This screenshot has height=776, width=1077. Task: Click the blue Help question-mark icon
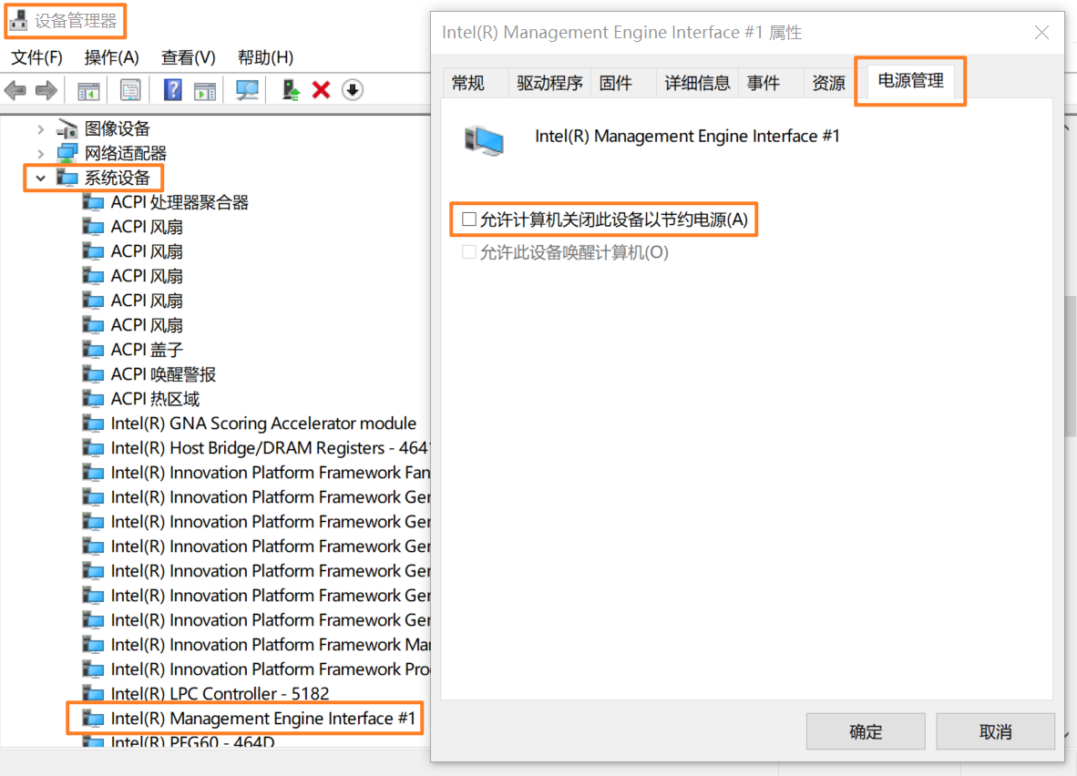[172, 90]
